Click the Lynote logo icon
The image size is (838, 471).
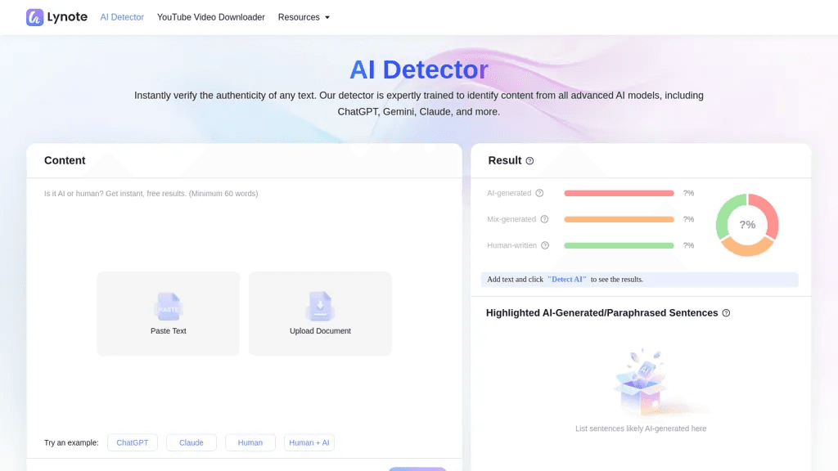tap(34, 17)
